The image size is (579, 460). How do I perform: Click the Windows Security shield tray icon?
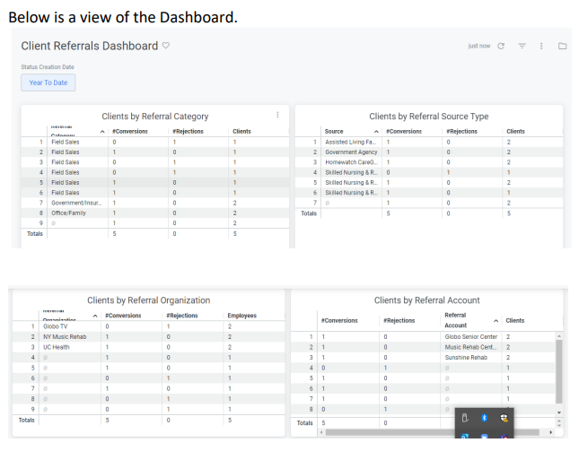(x=504, y=418)
